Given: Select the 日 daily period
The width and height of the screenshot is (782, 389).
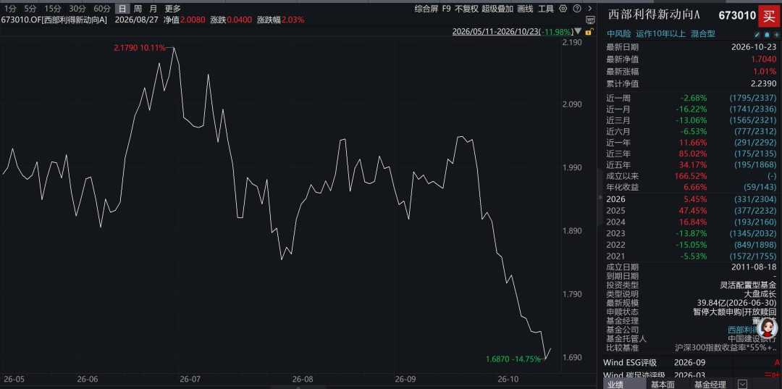Looking at the screenshot, I should [122, 9].
